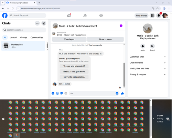The height and width of the screenshot is (138, 172).
Task: Expand Customize chat section
Action: 148,57
